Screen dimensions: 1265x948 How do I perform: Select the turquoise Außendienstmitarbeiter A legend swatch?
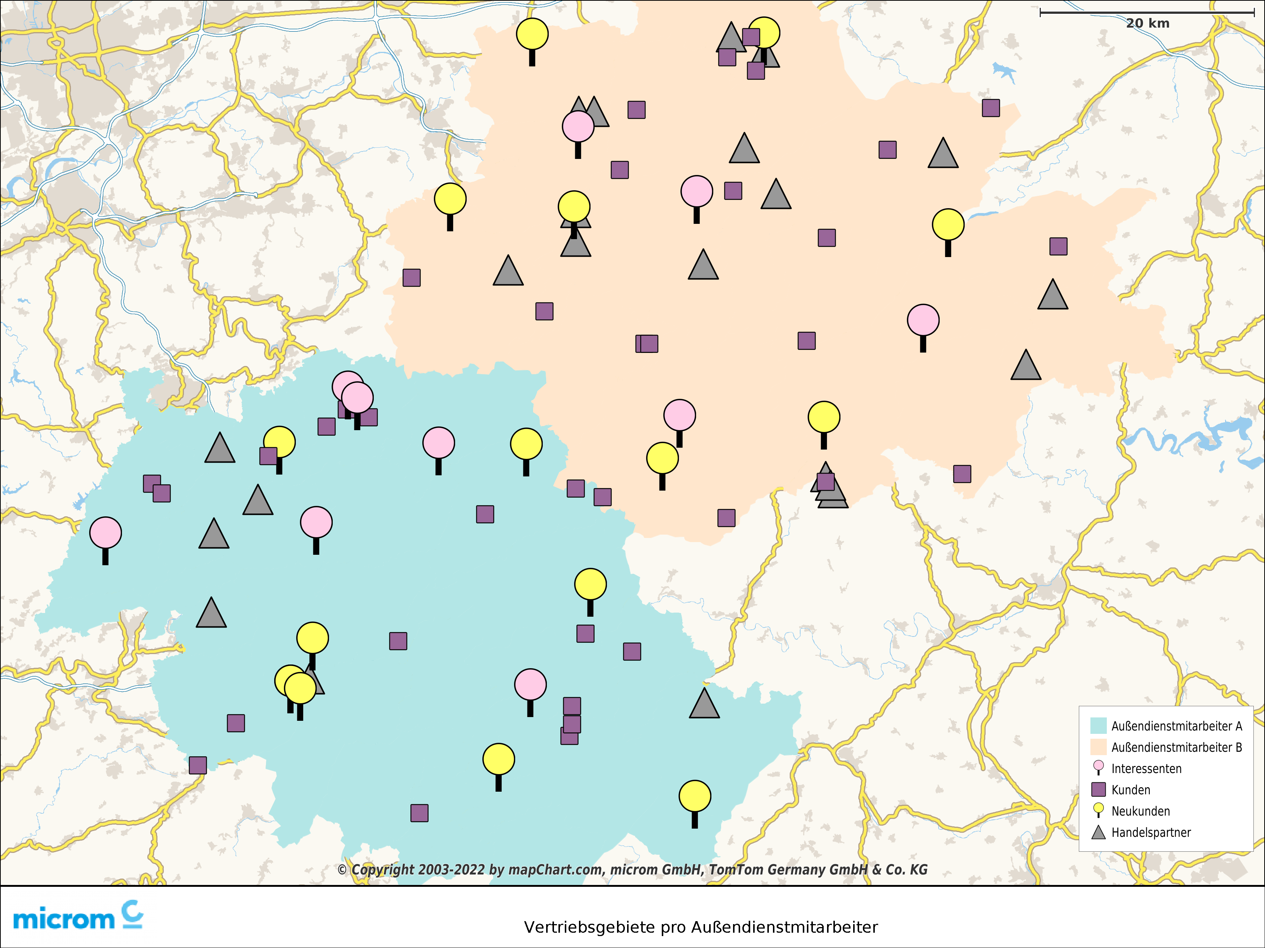coord(1099,726)
